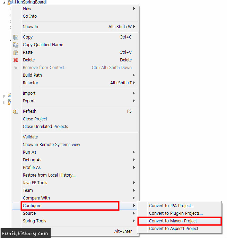Select Convert to Maven Project
Image resolution: width=227 pixels, height=238 pixels.
click(x=180, y=221)
